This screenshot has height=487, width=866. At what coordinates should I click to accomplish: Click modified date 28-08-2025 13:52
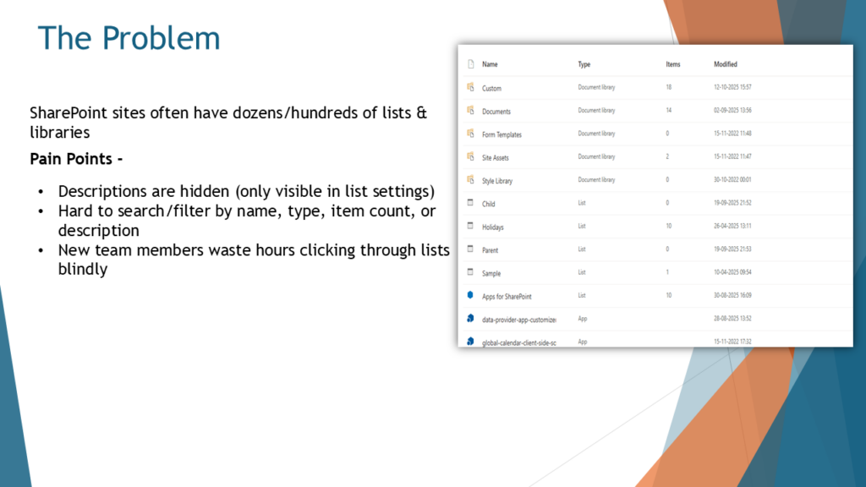tap(732, 319)
